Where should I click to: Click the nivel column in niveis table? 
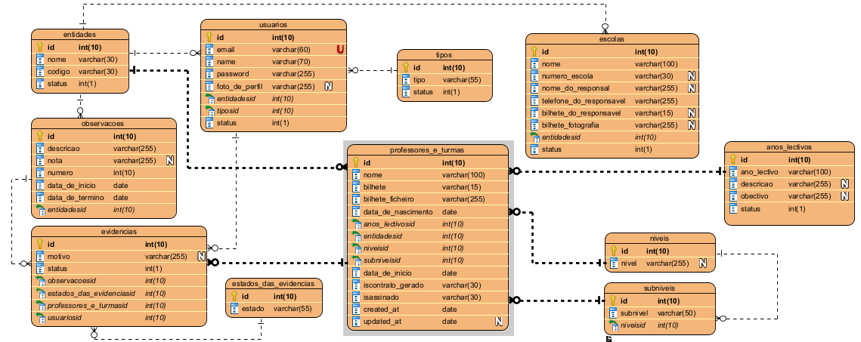tap(633, 263)
